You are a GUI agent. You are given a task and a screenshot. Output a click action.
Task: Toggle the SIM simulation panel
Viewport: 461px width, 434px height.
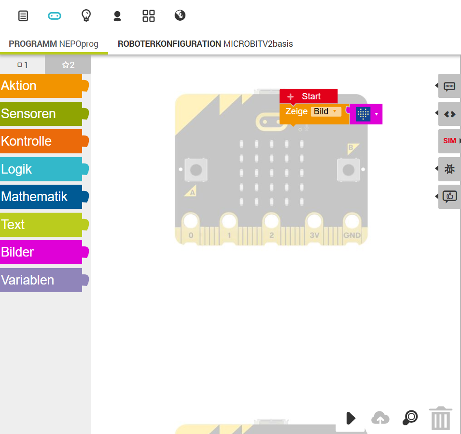(449, 141)
